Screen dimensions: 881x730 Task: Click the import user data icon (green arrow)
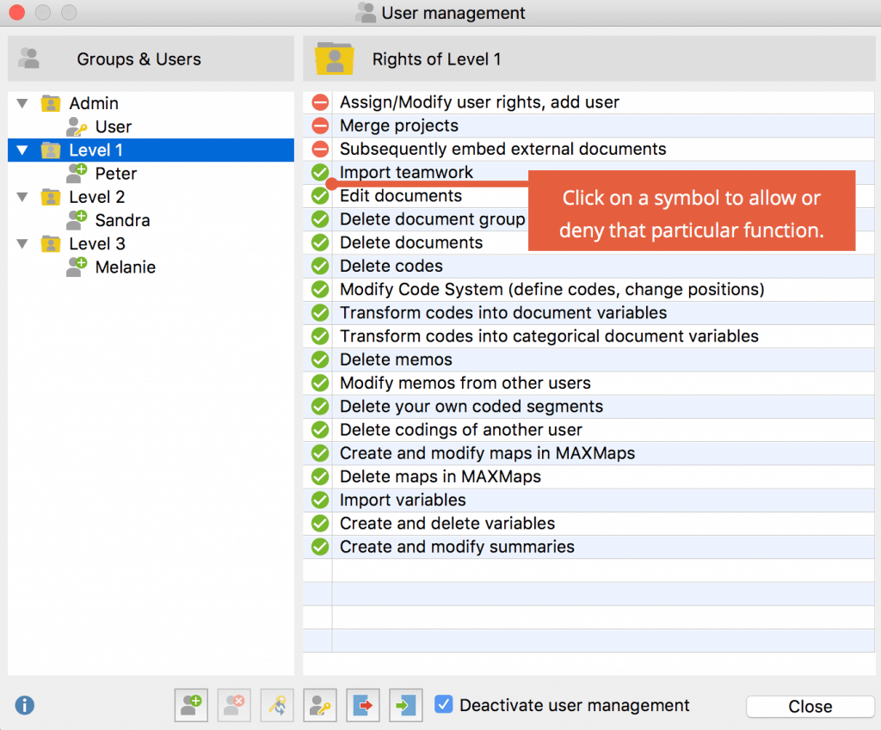405,705
